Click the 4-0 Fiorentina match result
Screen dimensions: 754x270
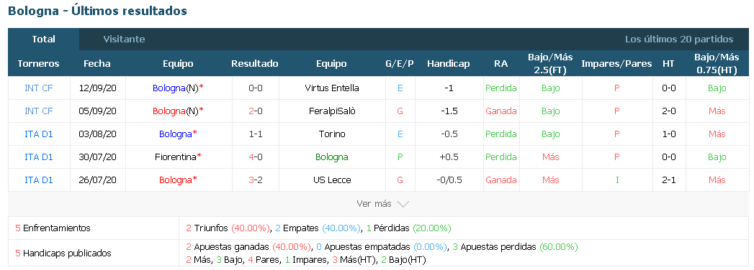tap(255, 157)
